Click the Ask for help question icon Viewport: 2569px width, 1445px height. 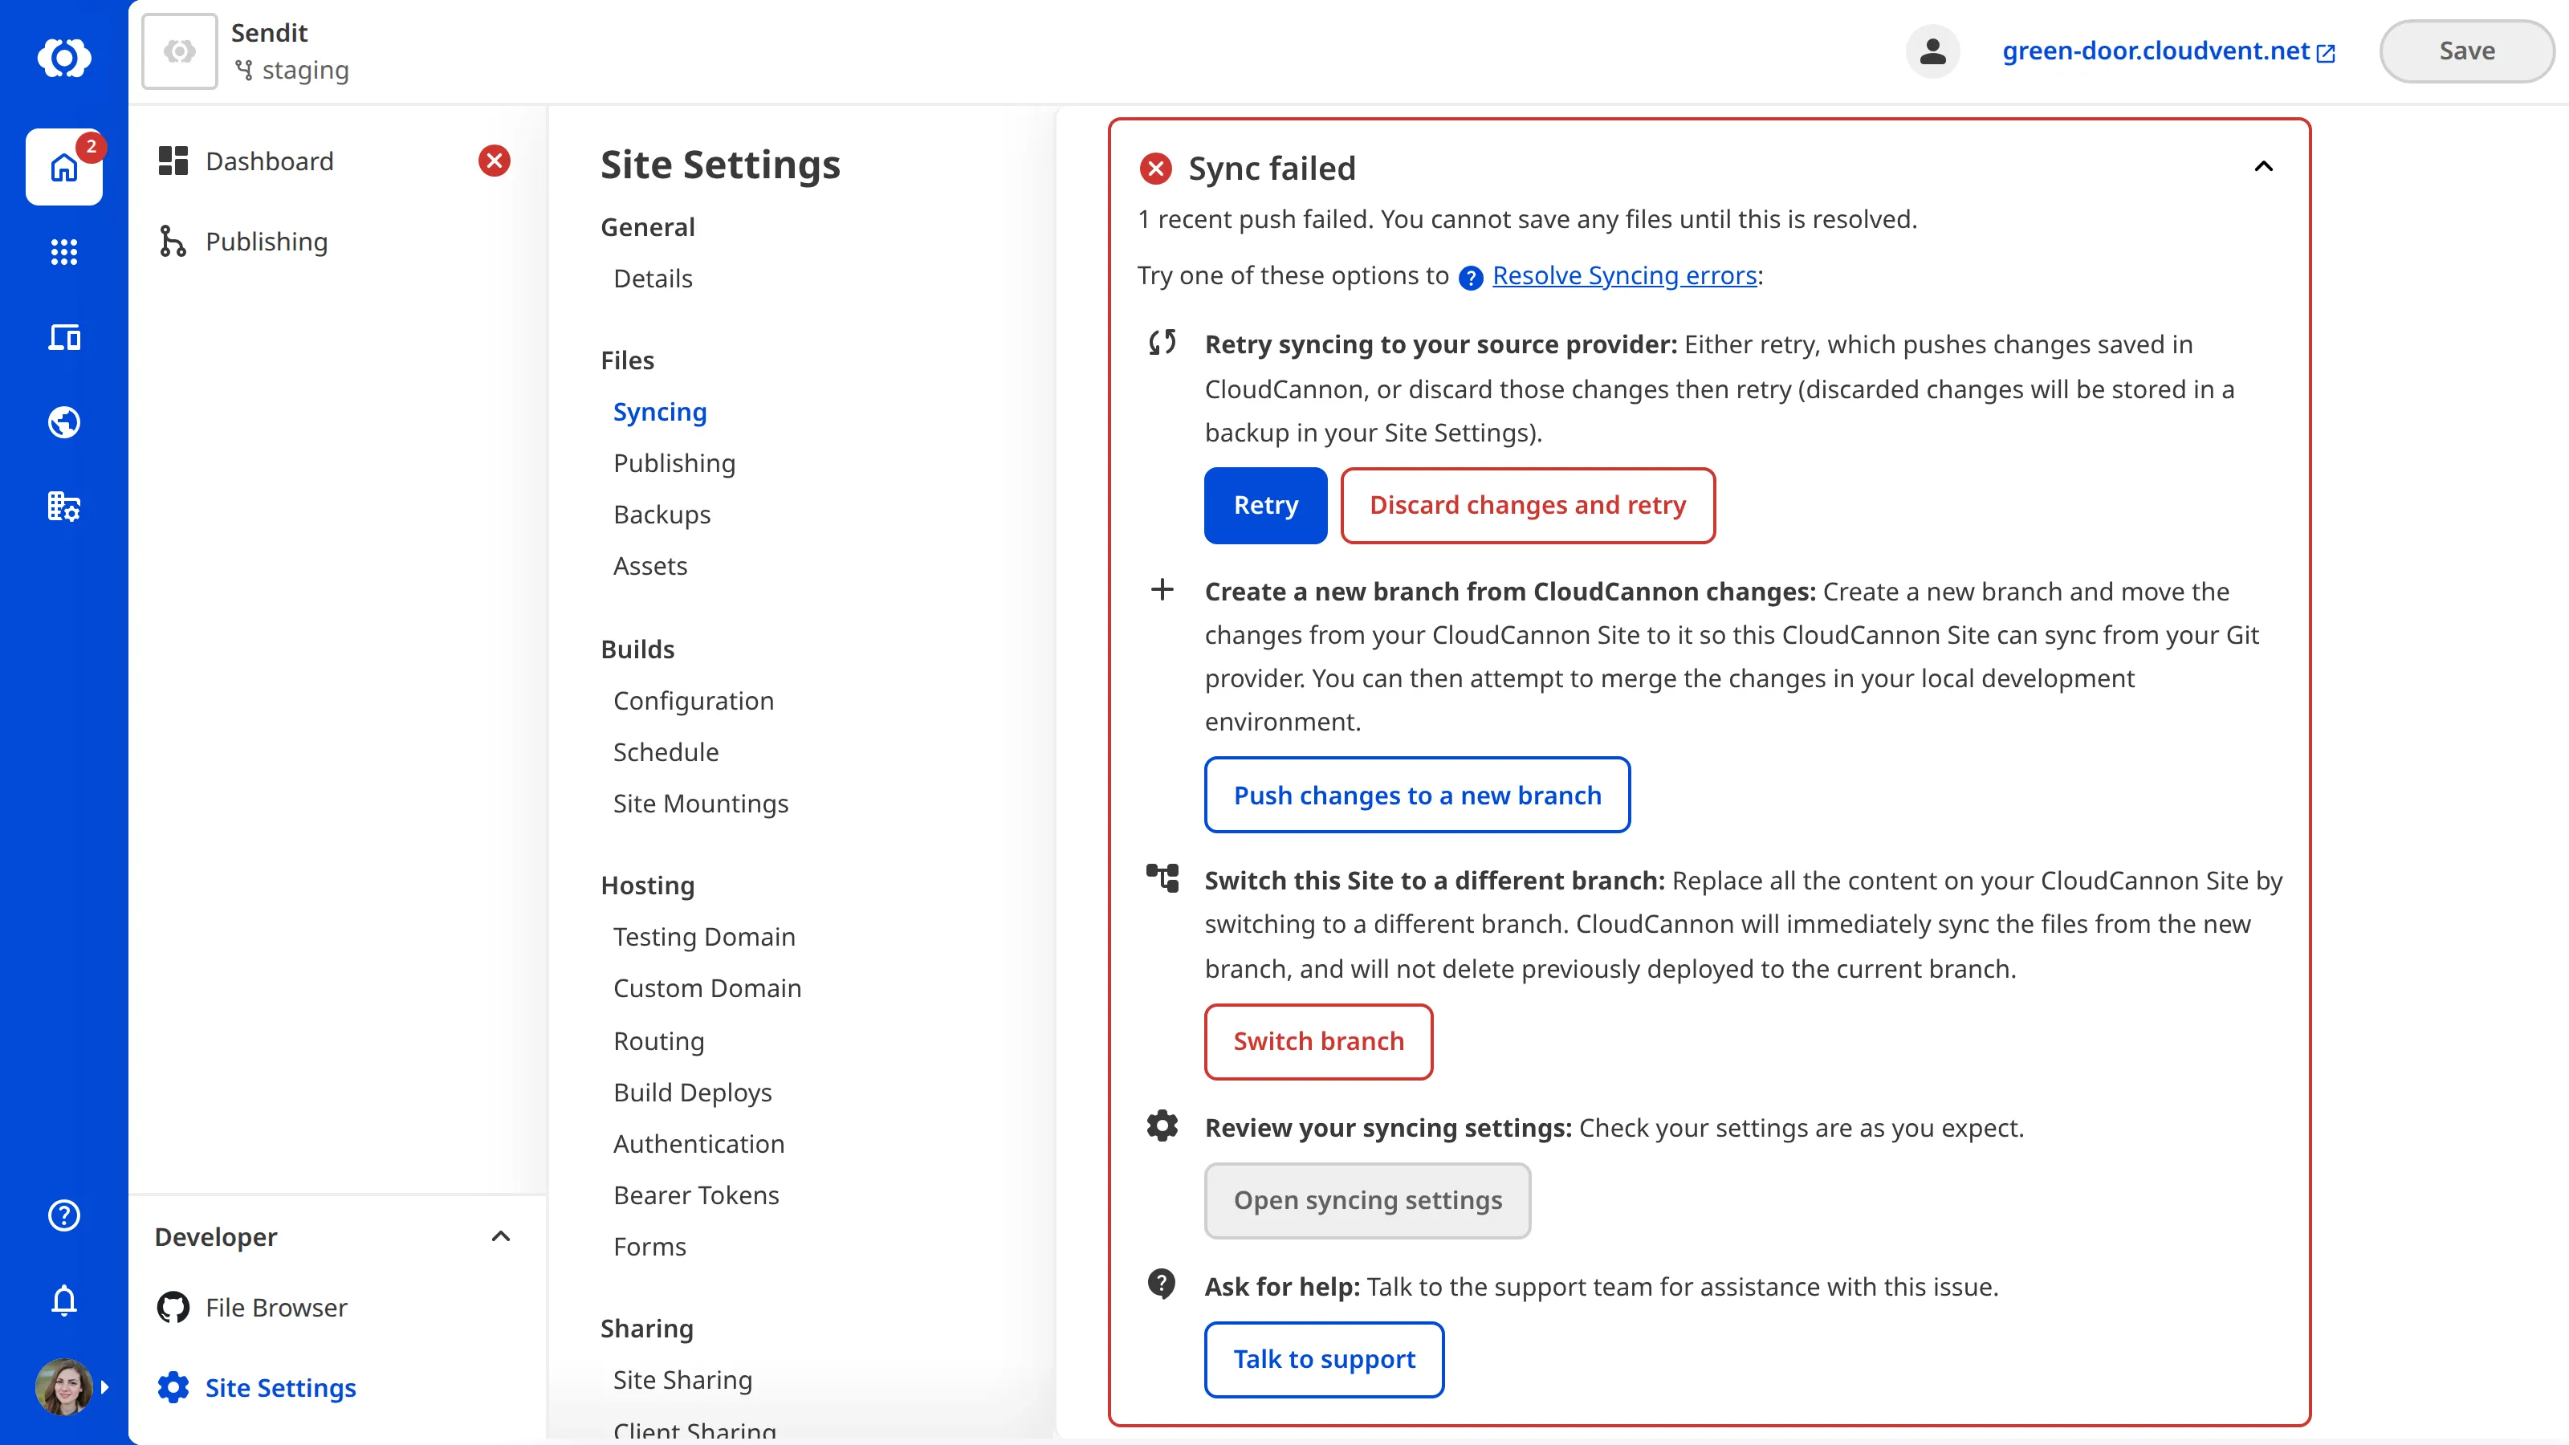1162,1284
